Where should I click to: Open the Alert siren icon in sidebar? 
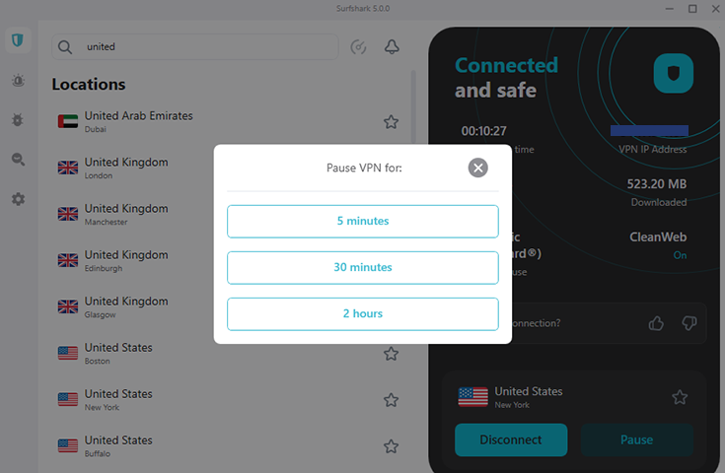coord(18,81)
